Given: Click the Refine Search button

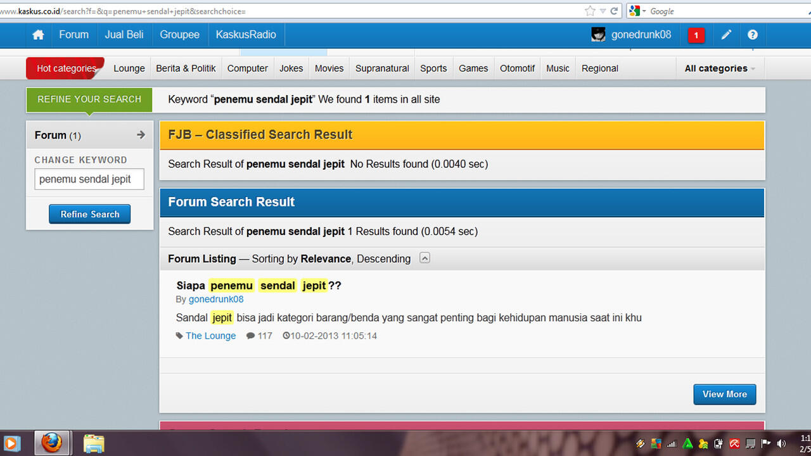Looking at the screenshot, I should [89, 214].
